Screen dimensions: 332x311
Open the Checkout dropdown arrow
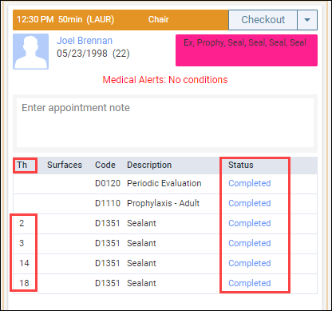[x=307, y=20]
